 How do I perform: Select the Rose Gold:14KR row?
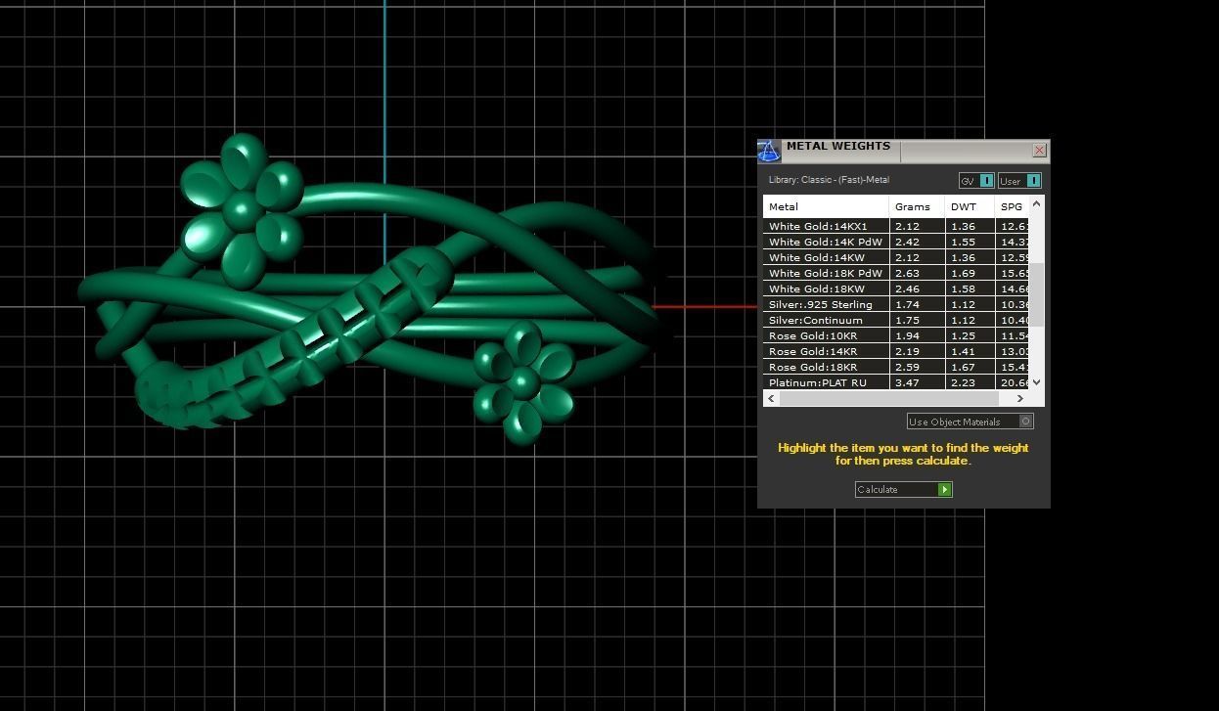pyautogui.click(x=896, y=351)
